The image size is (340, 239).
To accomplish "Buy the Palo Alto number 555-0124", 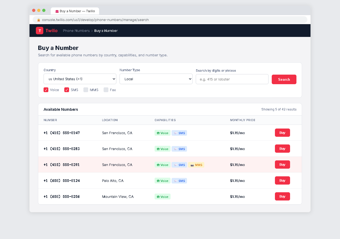I will click(282, 181).
